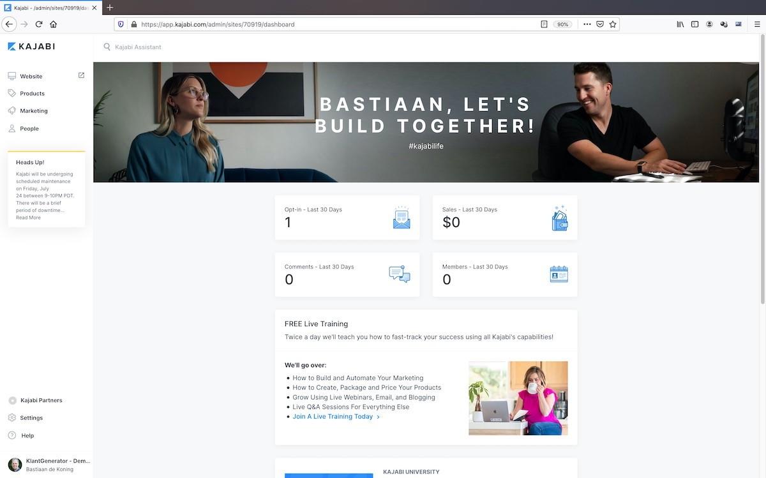Open Help in the sidebar

(x=27, y=435)
